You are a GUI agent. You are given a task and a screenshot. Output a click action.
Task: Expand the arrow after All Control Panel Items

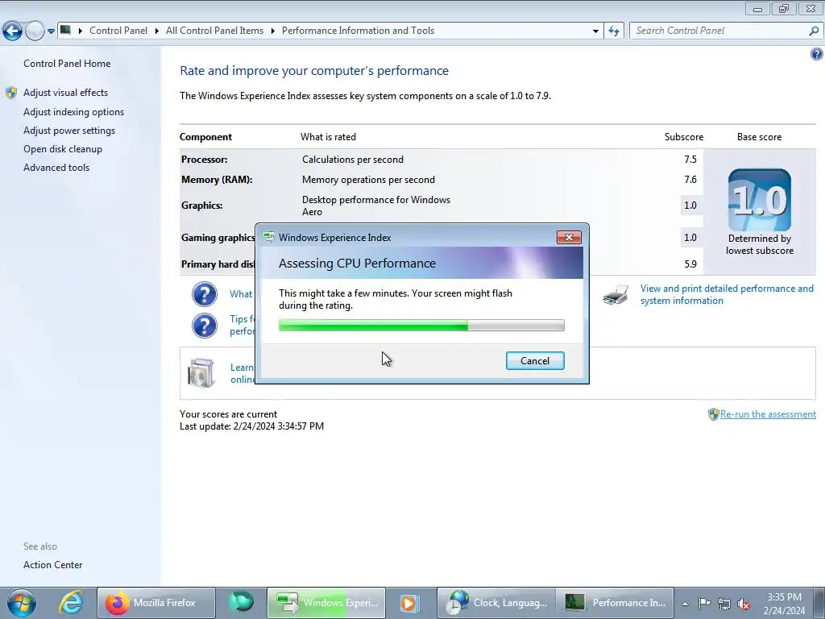coord(272,31)
